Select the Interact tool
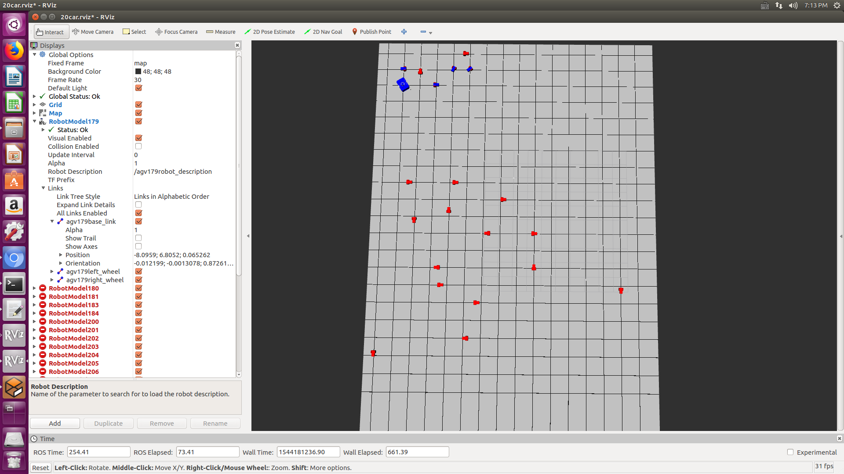This screenshot has width=844, height=474. coord(50,32)
